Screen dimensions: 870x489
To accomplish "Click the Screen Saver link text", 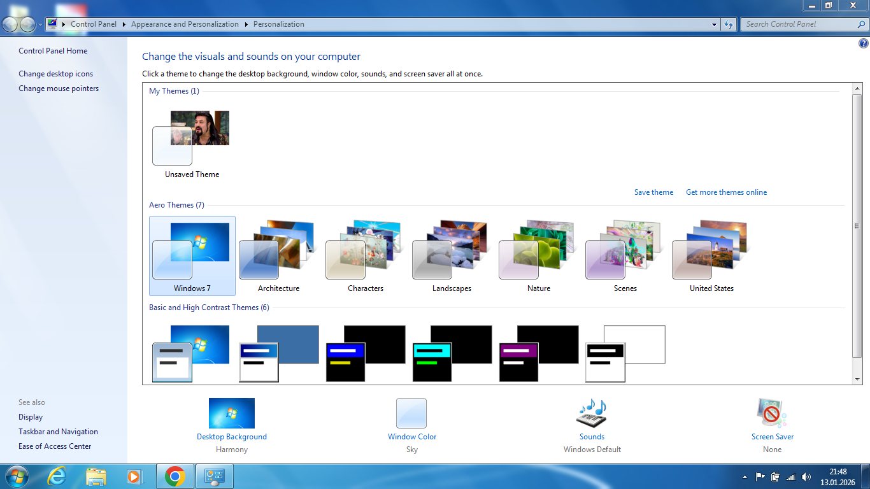I will pos(773,437).
